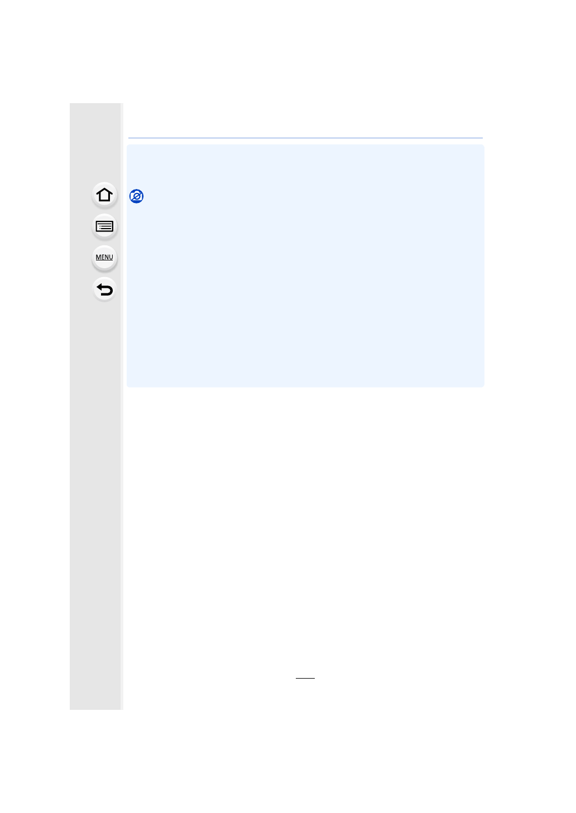Open the table of contents list icon
This screenshot has height=813, width=576.
[104, 226]
